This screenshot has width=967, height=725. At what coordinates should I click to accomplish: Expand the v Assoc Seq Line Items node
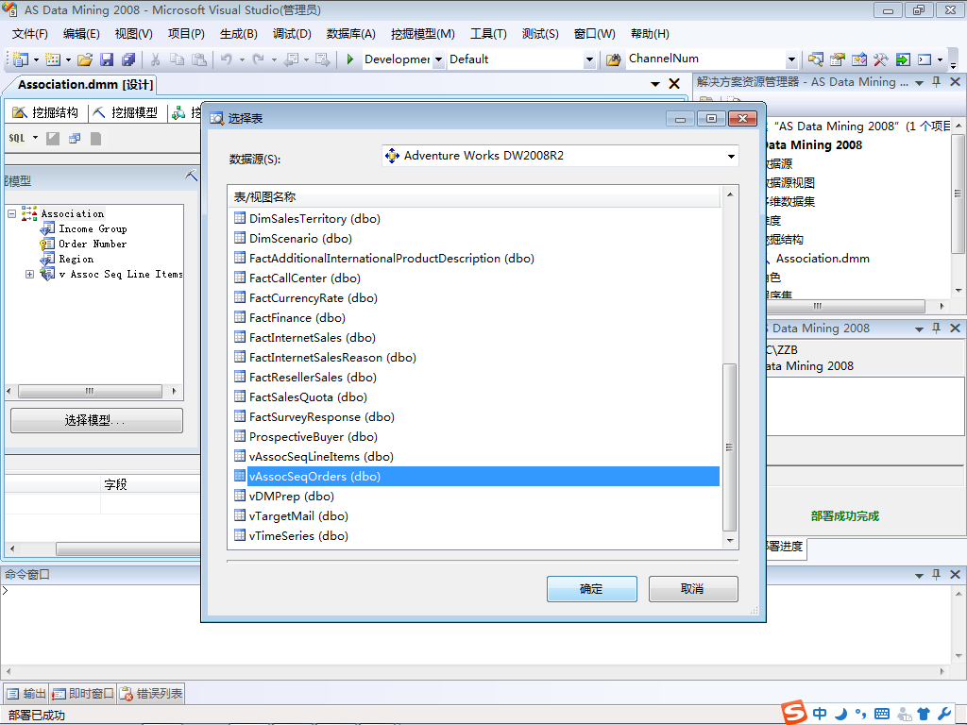[x=29, y=274]
